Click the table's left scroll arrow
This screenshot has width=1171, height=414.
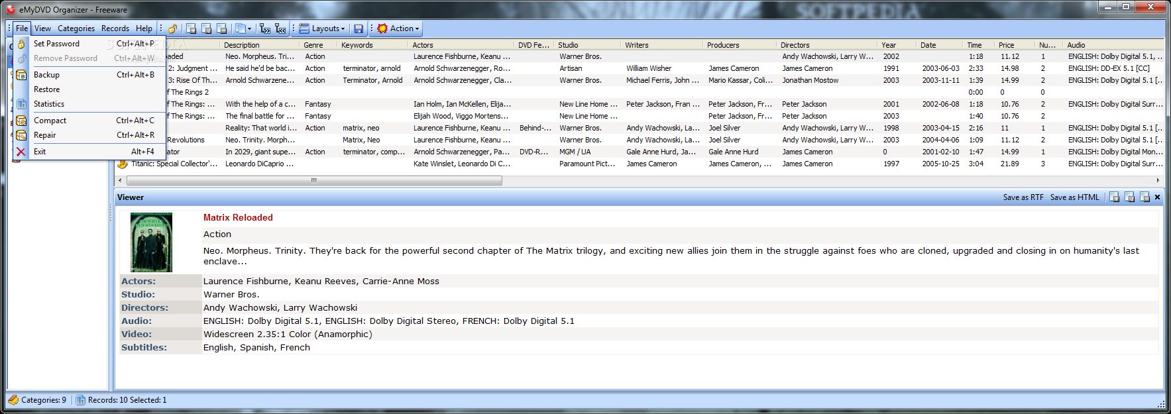(x=120, y=180)
